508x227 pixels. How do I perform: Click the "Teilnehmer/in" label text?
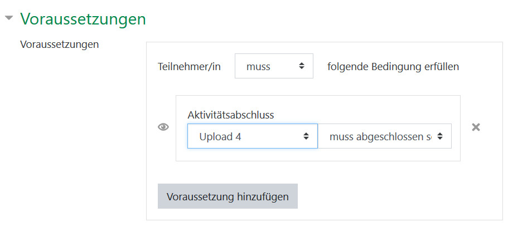point(190,67)
